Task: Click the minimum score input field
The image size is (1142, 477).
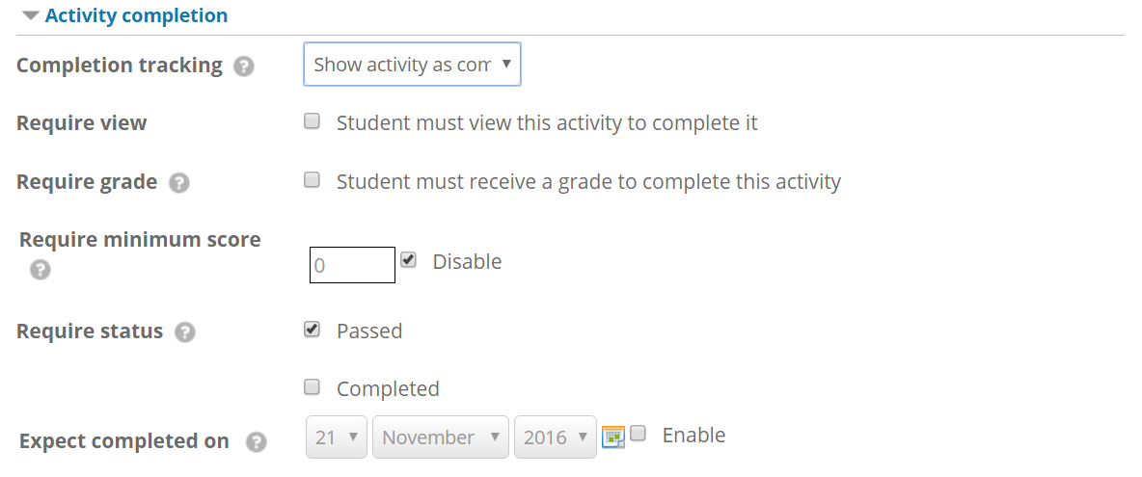Action: coord(352,265)
